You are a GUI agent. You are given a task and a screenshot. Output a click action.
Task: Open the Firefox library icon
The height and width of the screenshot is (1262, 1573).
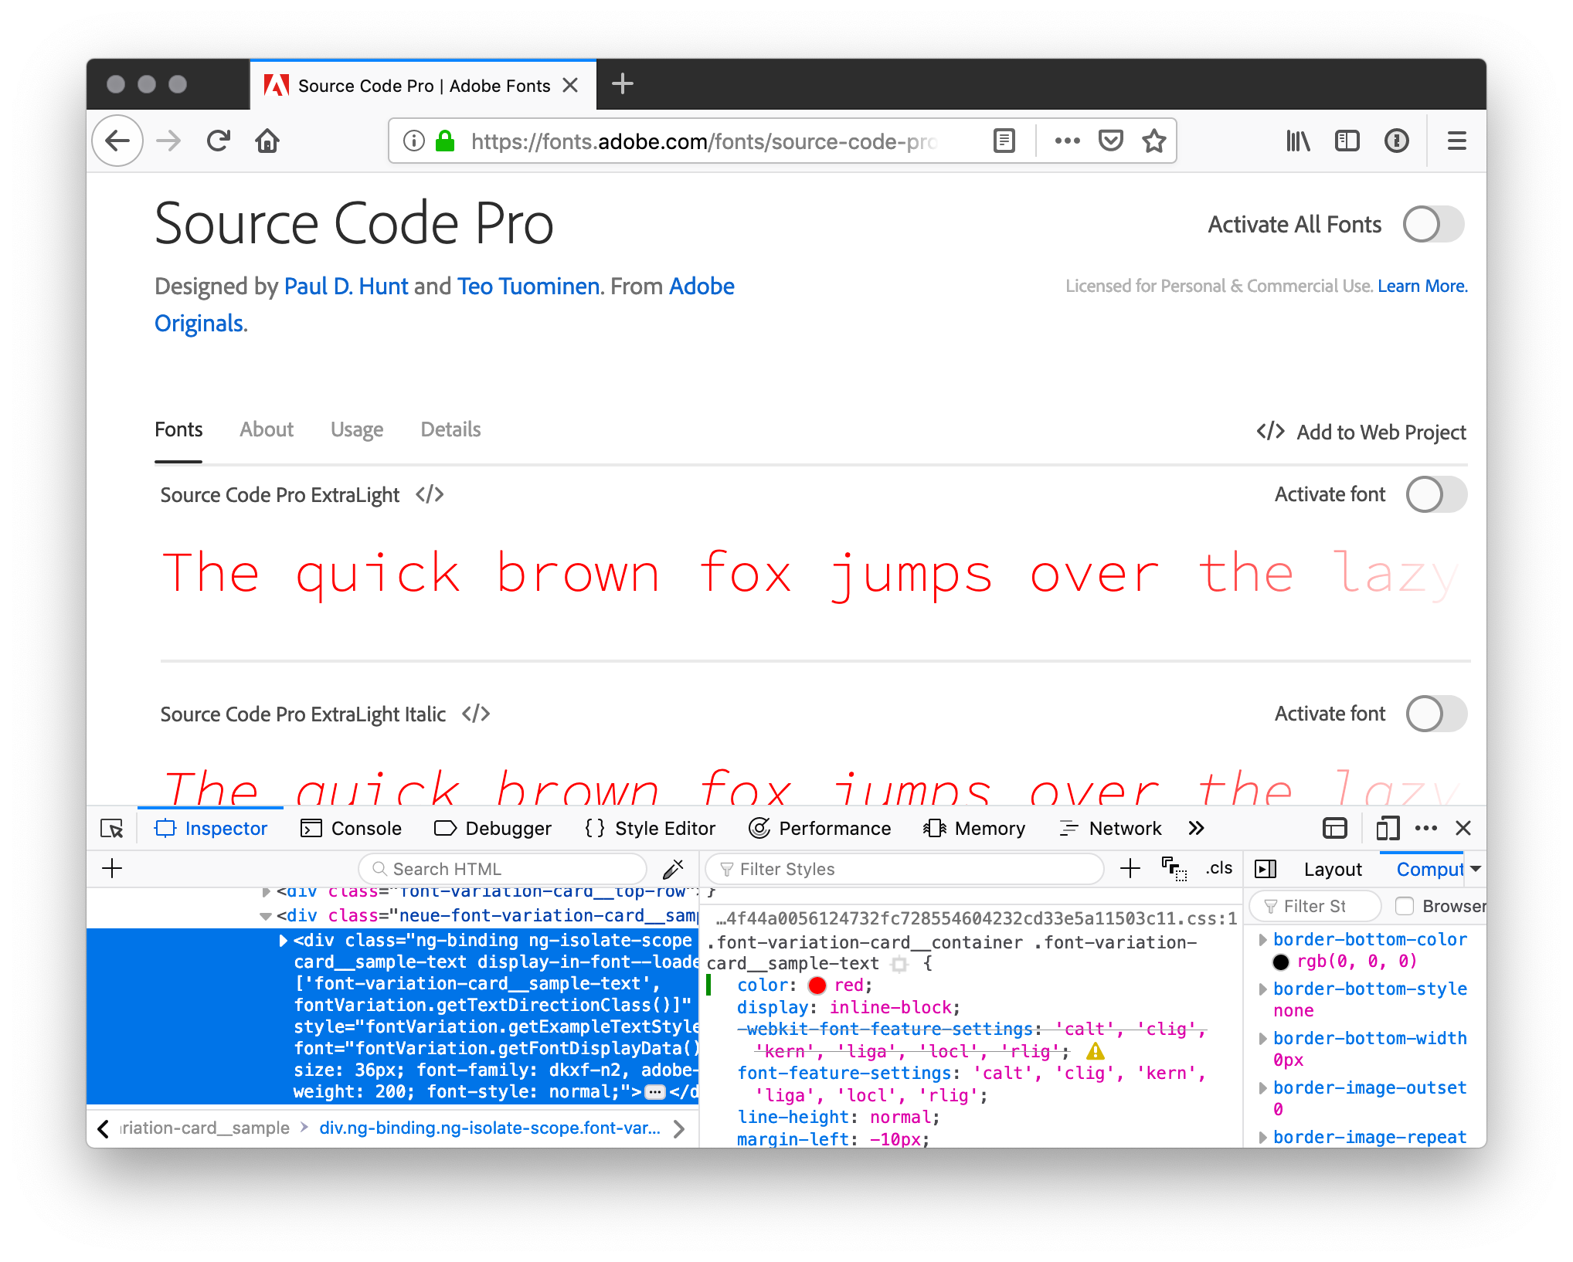click(x=1297, y=141)
